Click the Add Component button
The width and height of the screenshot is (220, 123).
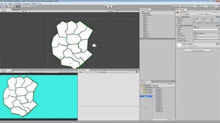tap(197, 51)
